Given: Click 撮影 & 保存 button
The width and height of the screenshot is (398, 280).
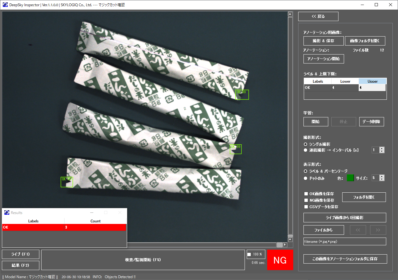Looking at the screenshot, I should click(x=324, y=41).
